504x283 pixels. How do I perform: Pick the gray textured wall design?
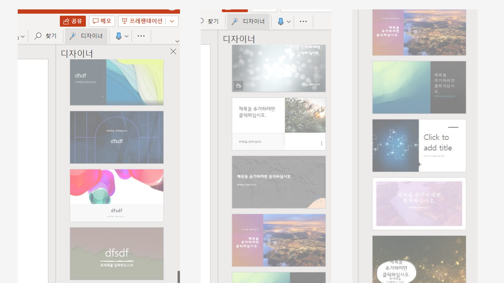pyautogui.click(x=279, y=182)
